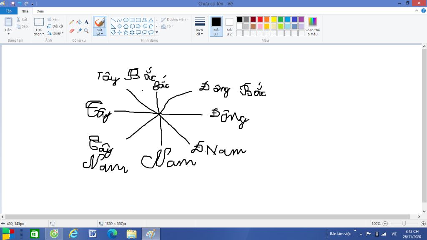Pick the purple color swatch

coord(301,19)
